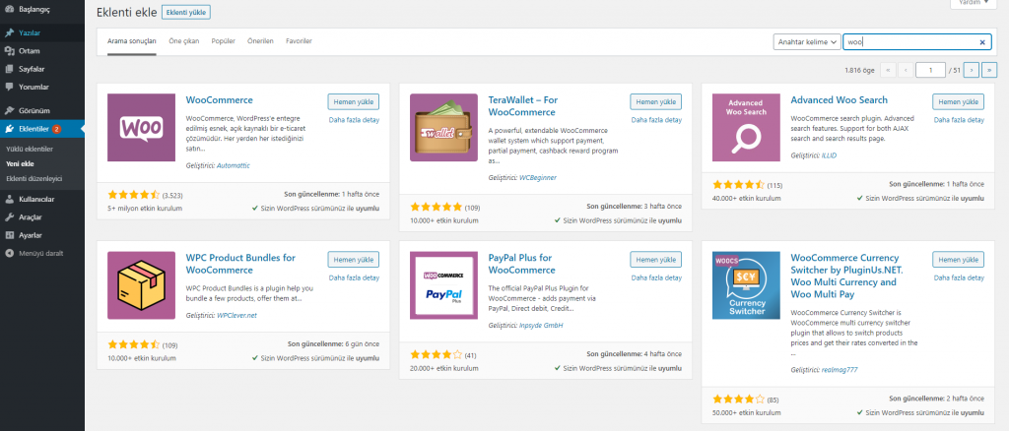Click the PayPal Plus star rating
The image size is (1009, 431).
coord(436,354)
